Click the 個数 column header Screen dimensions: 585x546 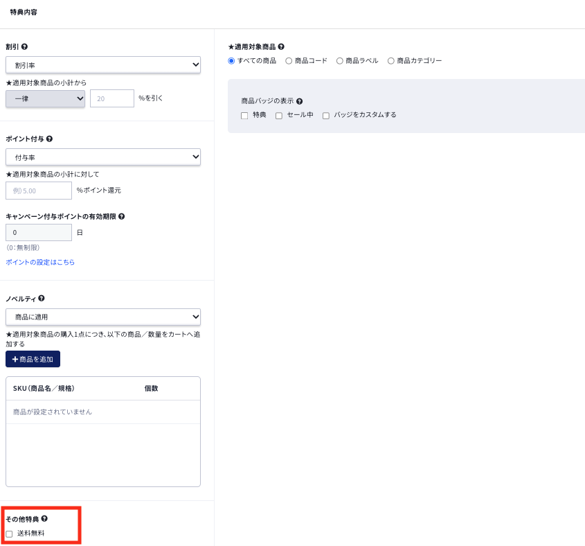point(151,389)
